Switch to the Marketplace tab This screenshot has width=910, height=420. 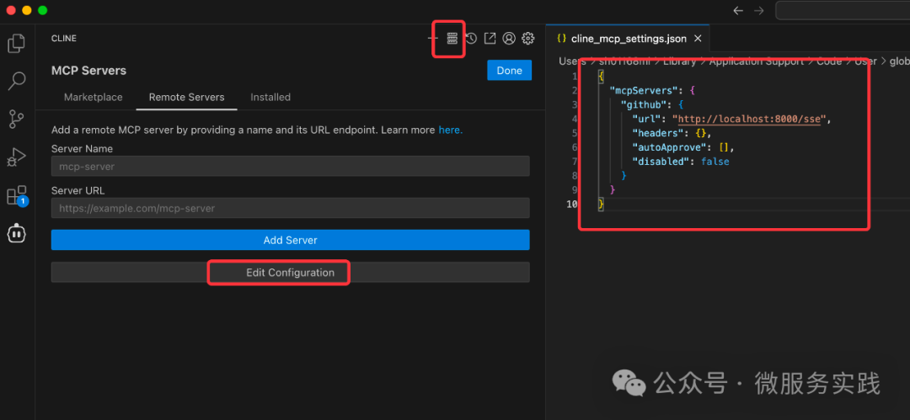click(94, 97)
